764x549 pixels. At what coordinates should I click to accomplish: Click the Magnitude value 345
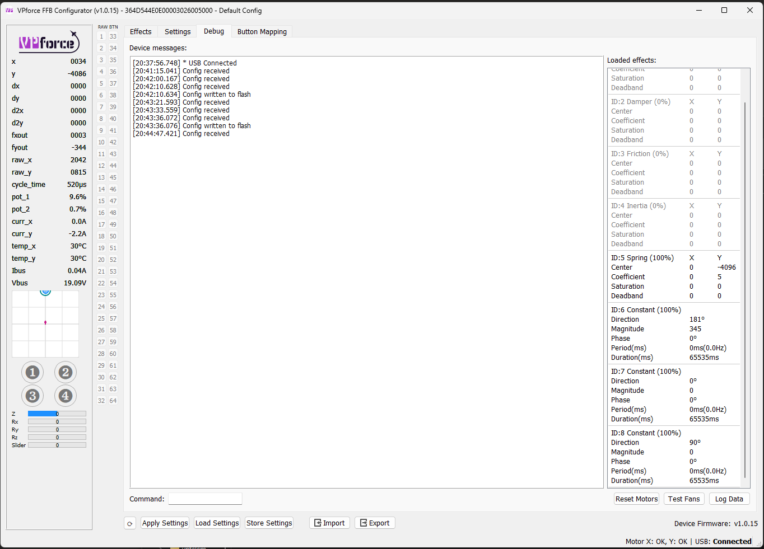coord(695,329)
